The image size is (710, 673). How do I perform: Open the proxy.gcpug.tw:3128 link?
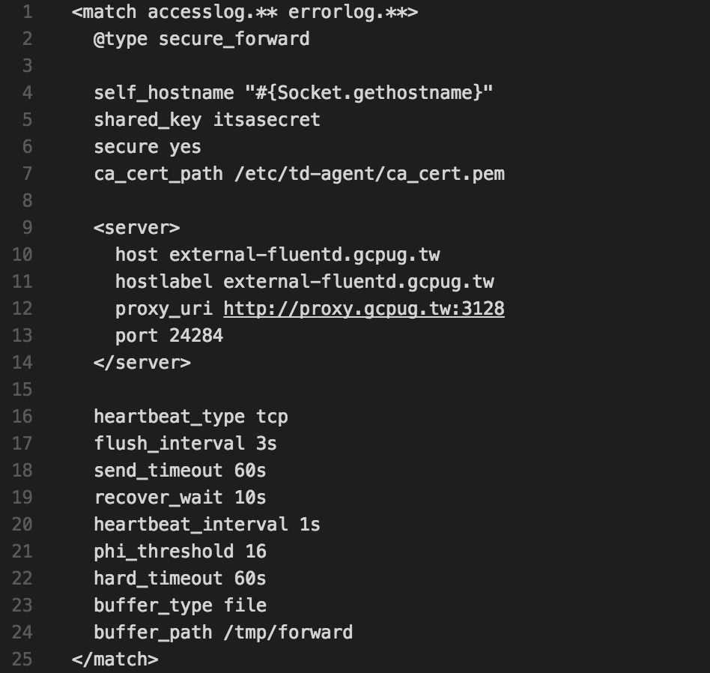point(363,309)
